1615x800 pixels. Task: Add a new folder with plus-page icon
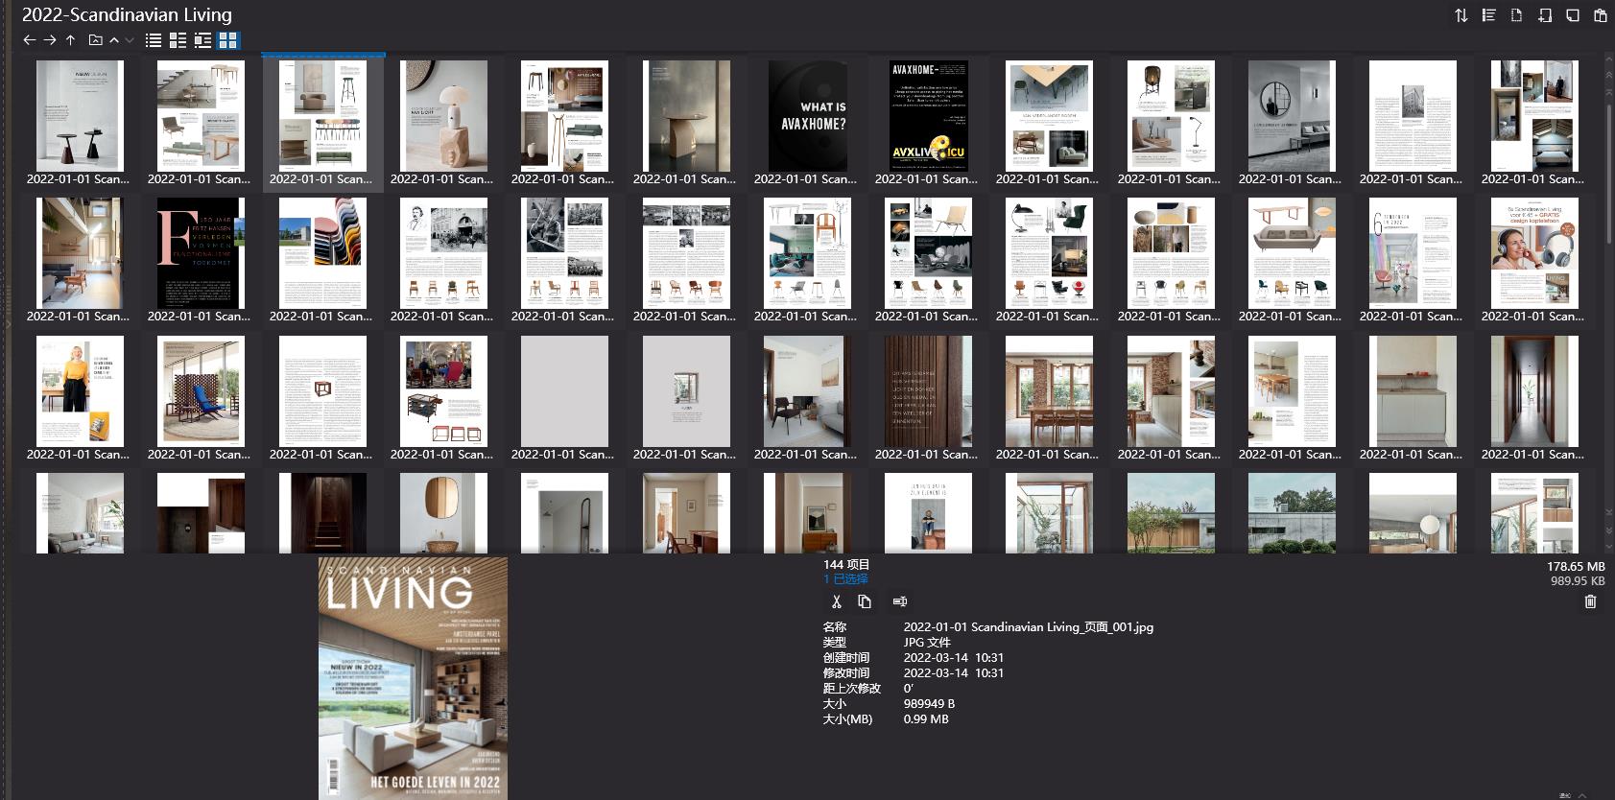(x=1544, y=15)
